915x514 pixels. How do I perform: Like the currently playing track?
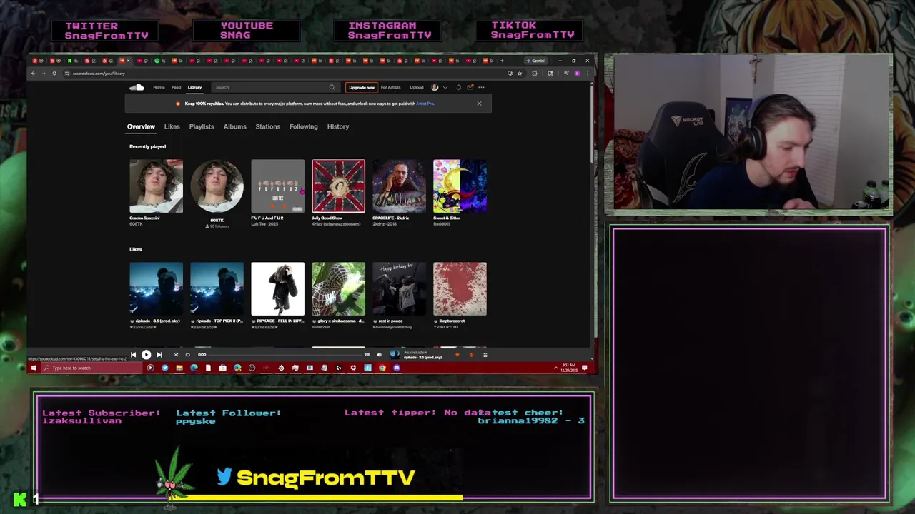pyautogui.click(x=457, y=354)
